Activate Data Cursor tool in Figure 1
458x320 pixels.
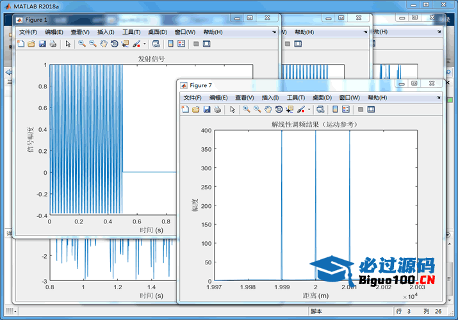click(x=124, y=44)
